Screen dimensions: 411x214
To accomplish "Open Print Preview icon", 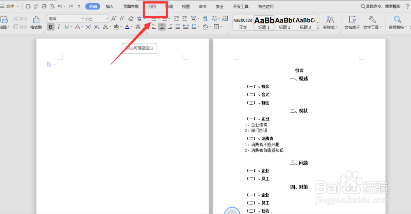I will [x=52, y=6].
